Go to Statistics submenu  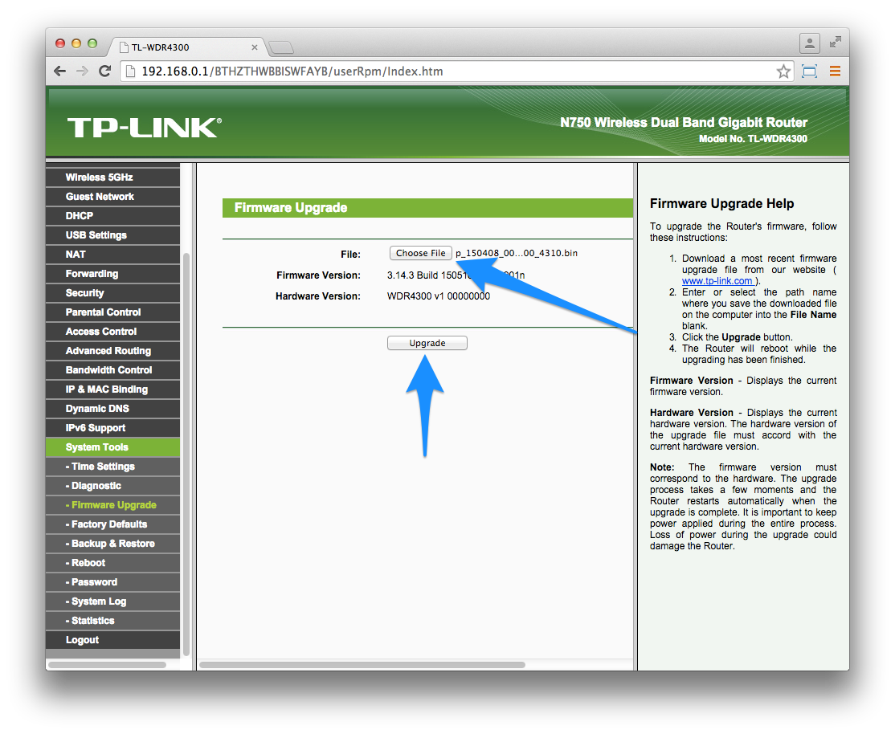[x=113, y=621]
